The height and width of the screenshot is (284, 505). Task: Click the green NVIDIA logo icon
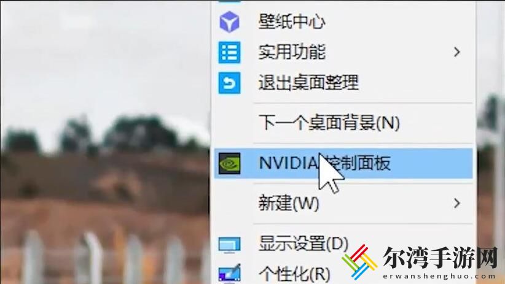coord(229,163)
